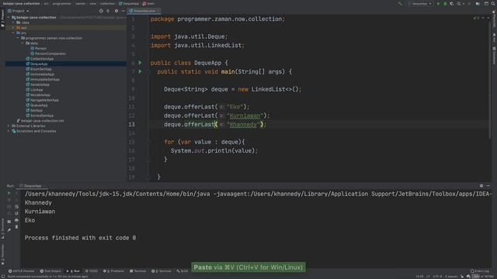Open Text Output tool window tab
The height and width of the screenshot is (279, 497).
click(x=50, y=271)
